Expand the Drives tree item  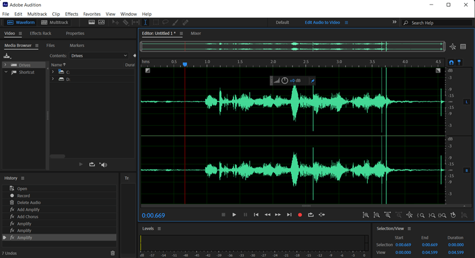pos(5,65)
